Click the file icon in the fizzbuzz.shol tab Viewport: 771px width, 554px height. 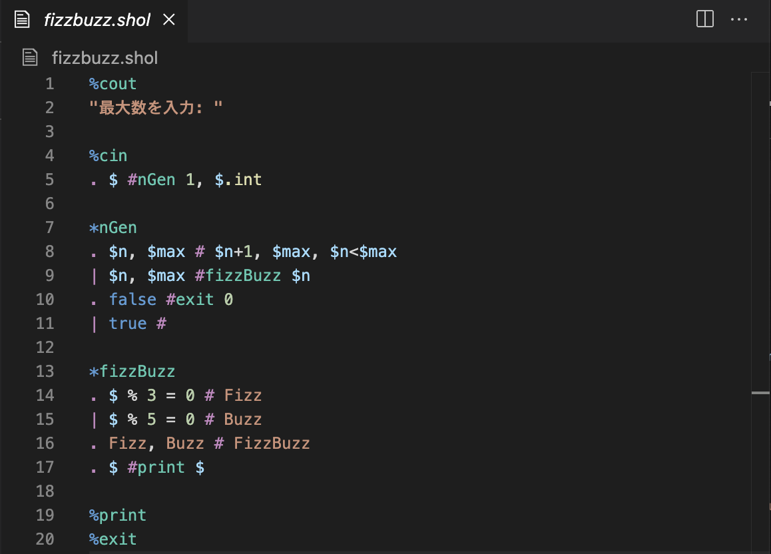coord(22,20)
